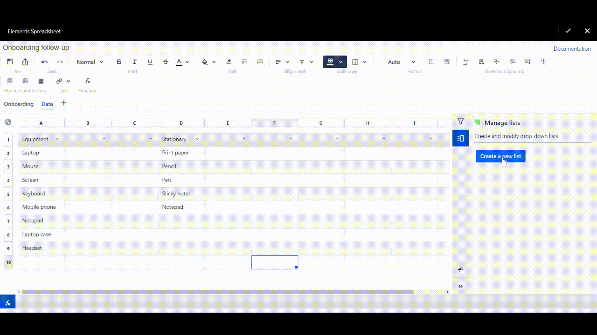Toggle strikethrough formatting
597x335 pixels.
[166, 62]
